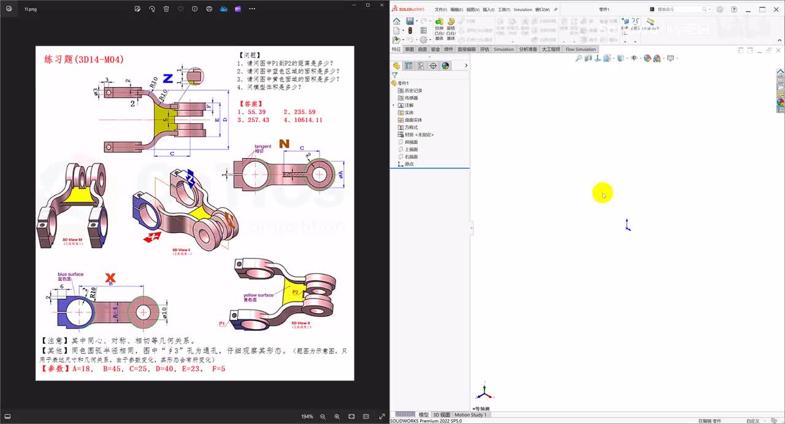Switch to the 焊件 ribbon tab
Image resolution: width=785 pixels, height=424 pixels.
448,49
